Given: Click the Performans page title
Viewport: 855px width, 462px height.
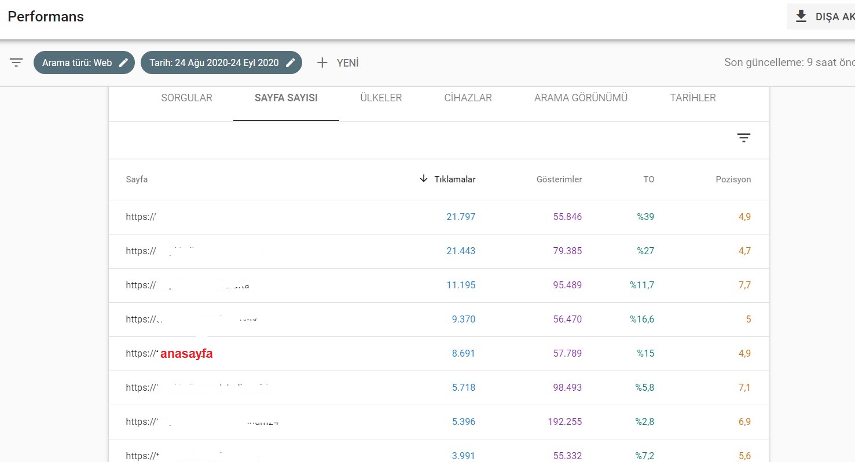Looking at the screenshot, I should [46, 17].
